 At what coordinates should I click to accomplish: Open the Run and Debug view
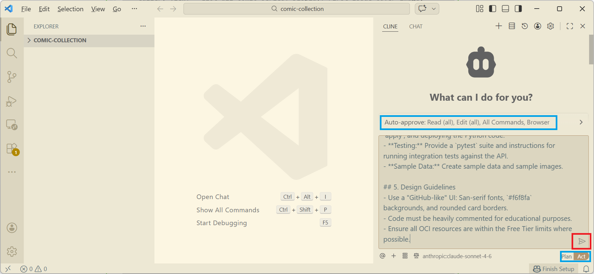click(12, 101)
